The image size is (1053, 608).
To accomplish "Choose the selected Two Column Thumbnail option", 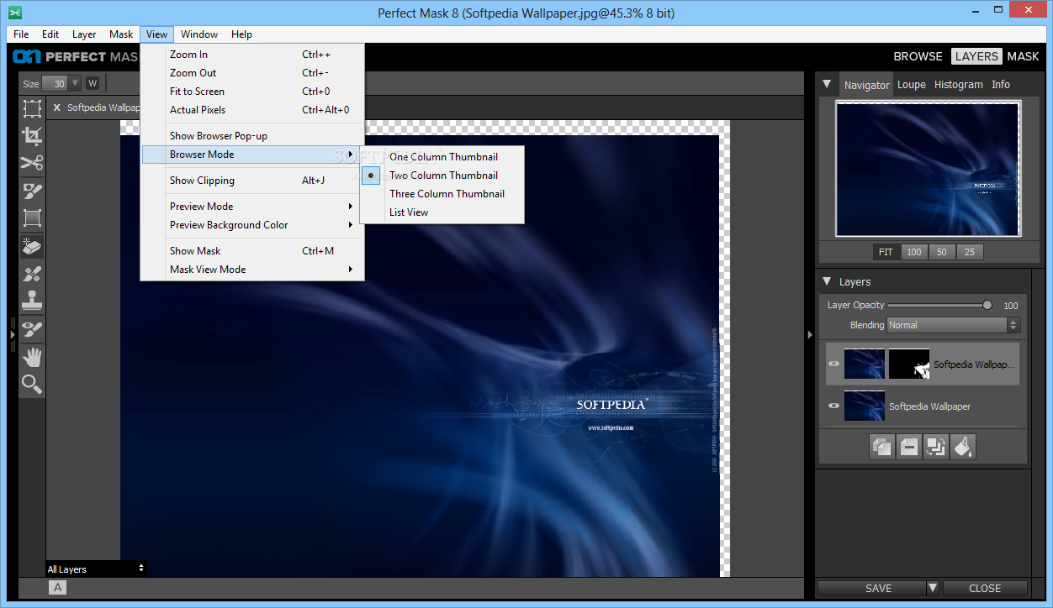I will click(x=442, y=176).
